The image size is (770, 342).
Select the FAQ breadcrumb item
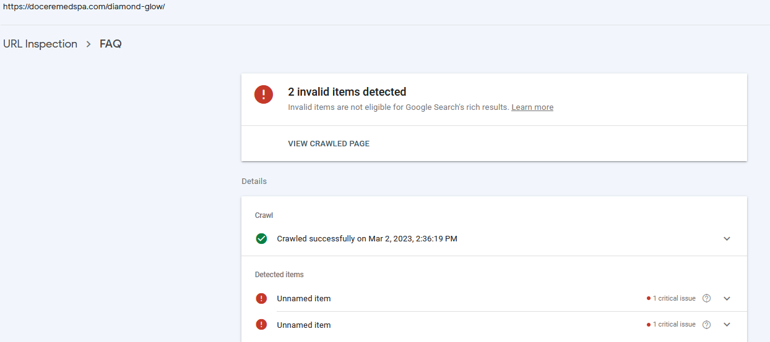(x=111, y=44)
